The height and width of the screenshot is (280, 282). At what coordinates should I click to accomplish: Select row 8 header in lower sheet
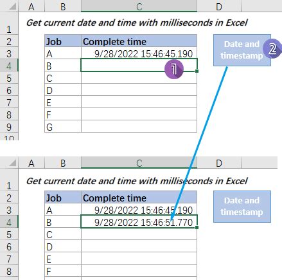coord(9,270)
